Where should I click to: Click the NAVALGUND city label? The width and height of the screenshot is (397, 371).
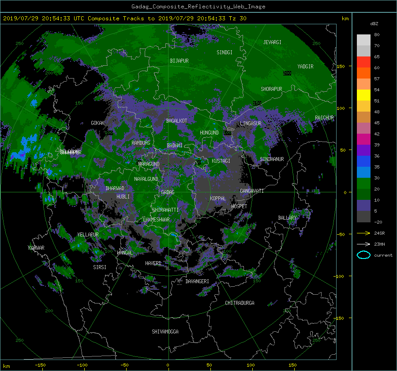(x=146, y=179)
